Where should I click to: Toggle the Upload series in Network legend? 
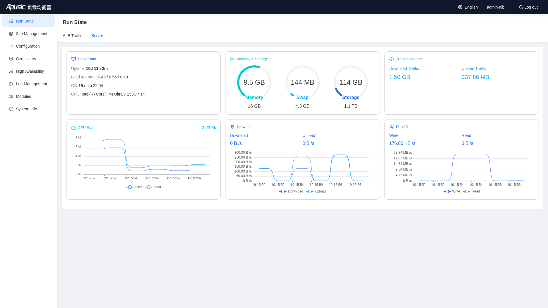pyautogui.click(x=316, y=191)
